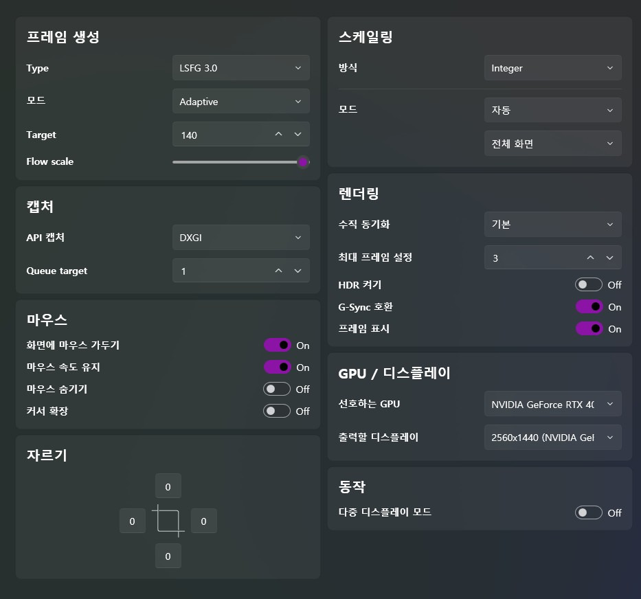Viewport: 641px width, 599px height.
Task: Open the 선호하는 GPU dropdown
Action: pos(552,404)
